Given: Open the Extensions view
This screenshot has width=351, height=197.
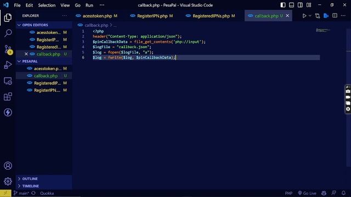Looking at the screenshot, I should coord(8,97).
